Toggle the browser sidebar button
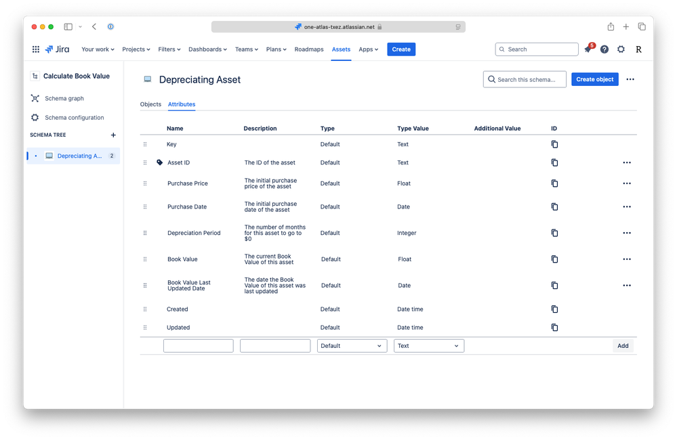Image resolution: width=677 pixels, height=440 pixels. (x=68, y=27)
